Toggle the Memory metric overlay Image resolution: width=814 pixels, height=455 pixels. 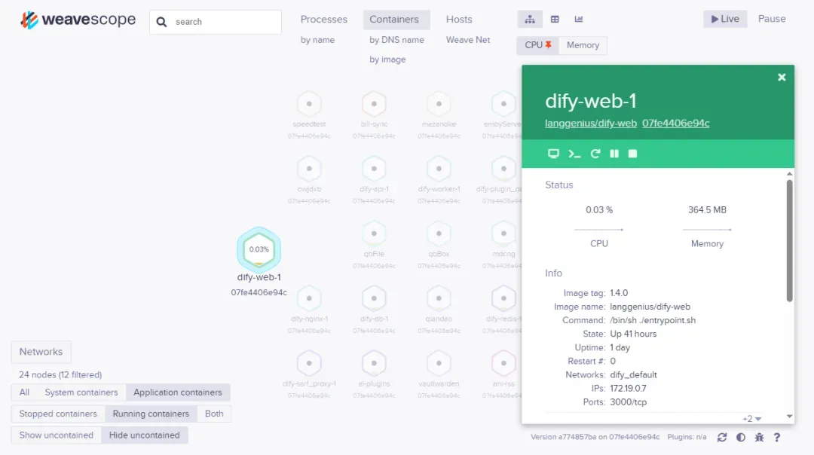583,45
